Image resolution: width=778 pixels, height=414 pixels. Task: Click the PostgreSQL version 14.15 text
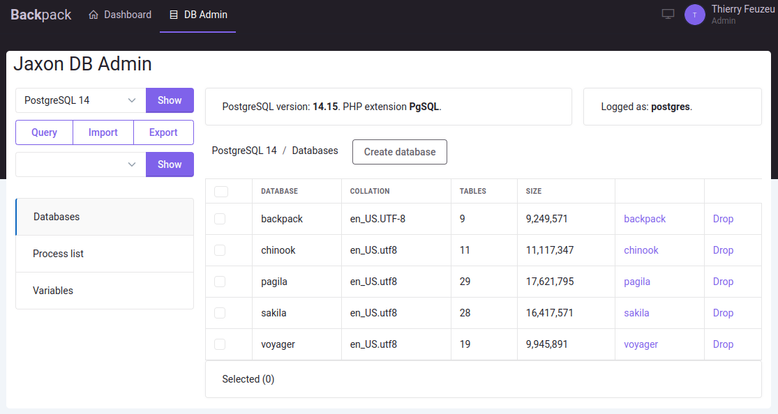click(331, 107)
